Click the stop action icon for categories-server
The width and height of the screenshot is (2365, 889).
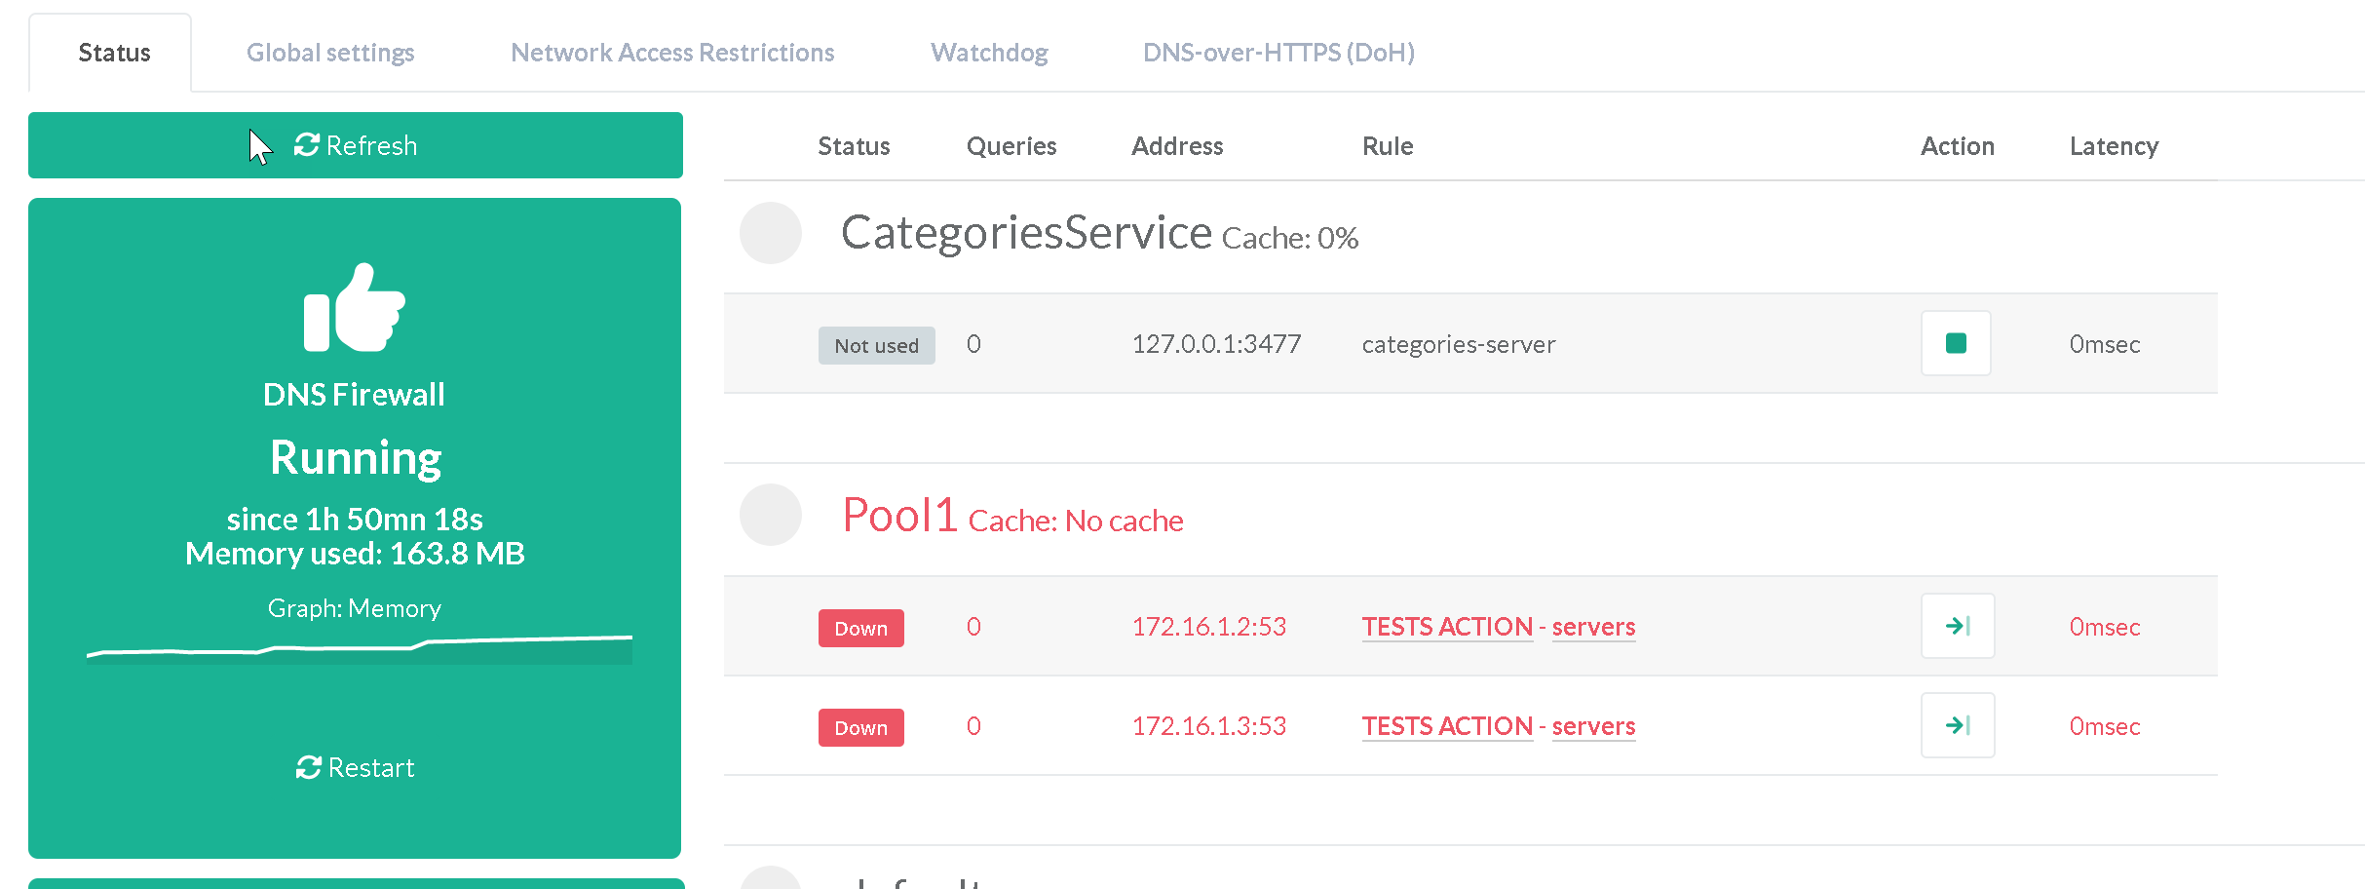tap(1955, 343)
